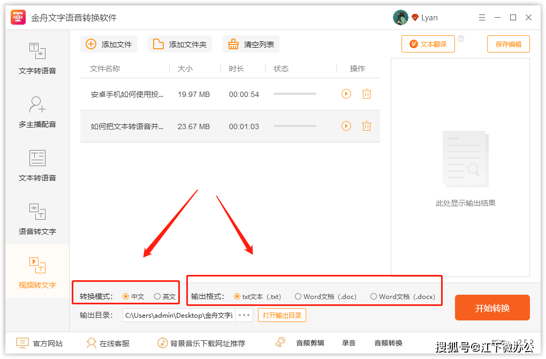
Task: Open the 录音 tool
Action: 348,343
